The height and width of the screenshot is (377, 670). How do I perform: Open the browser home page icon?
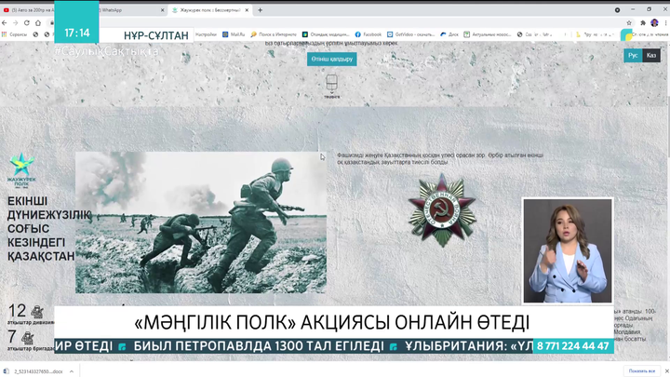click(x=37, y=23)
